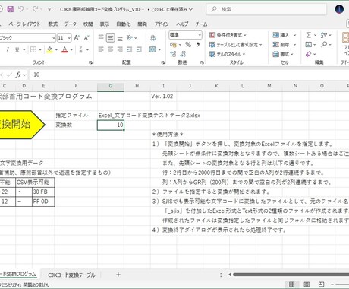Click the Decrease Decimal icon
This screenshot has width=349, height=289.
coord(183,54)
